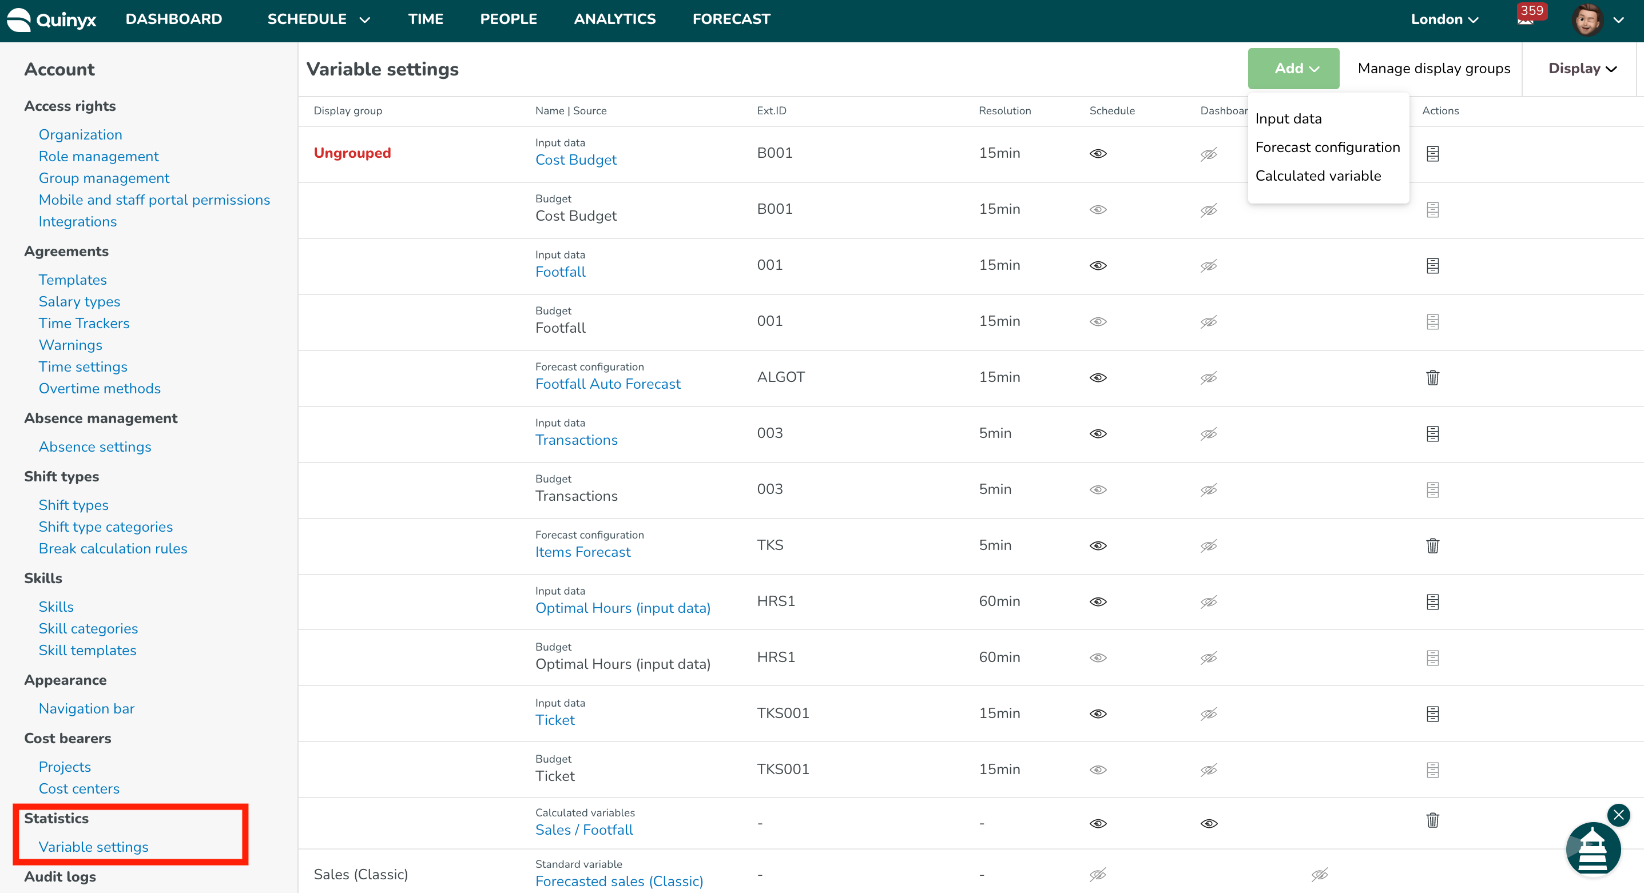Image resolution: width=1644 pixels, height=893 pixels.
Task: Toggle Schedule visibility for Optimal Hours input data
Action: [x=1098, y=602]
